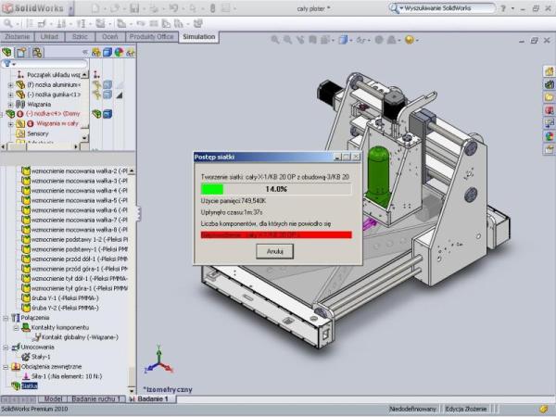
Task: Click the Open document icon
Action: (115, 8)
